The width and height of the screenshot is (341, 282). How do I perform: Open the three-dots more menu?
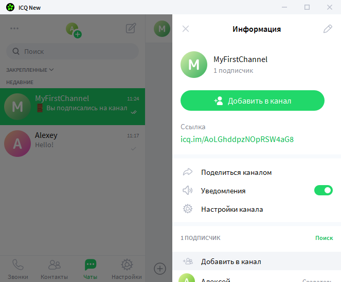point(14,28)
